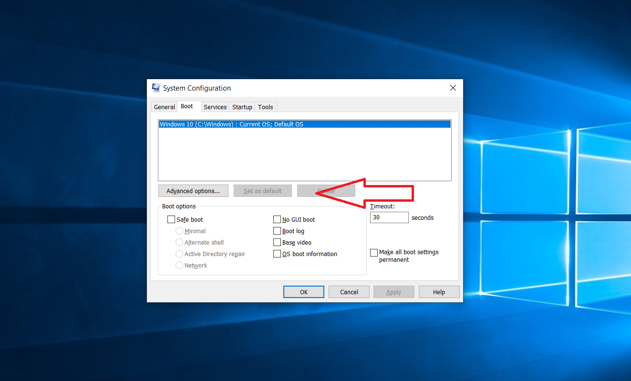
Task: Confirm with the OK button
Action: click(x=304, y=292)
